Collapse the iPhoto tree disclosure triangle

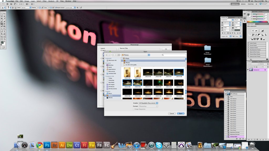coord(122,58)
